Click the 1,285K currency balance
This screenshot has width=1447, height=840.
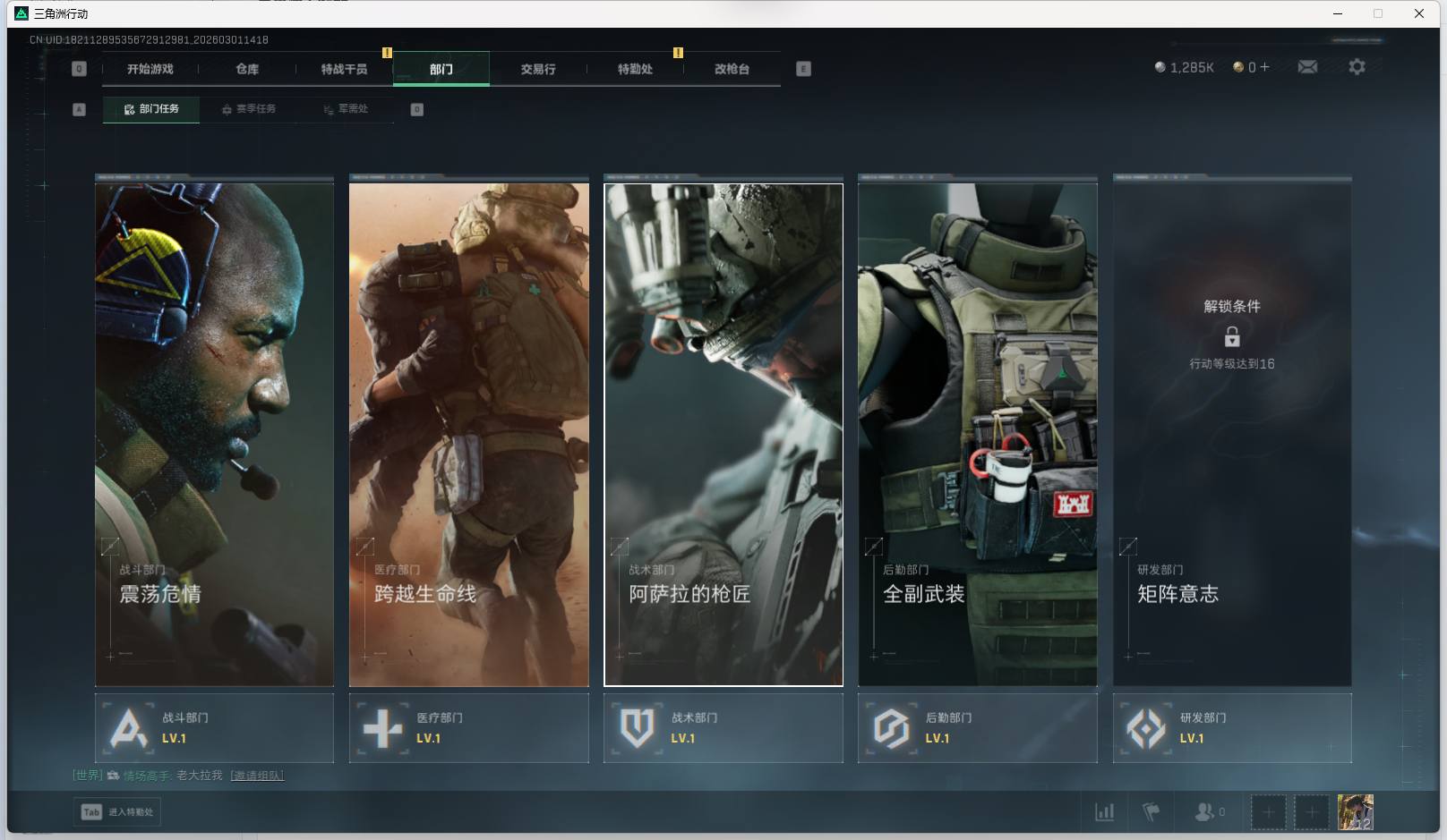1184,67
